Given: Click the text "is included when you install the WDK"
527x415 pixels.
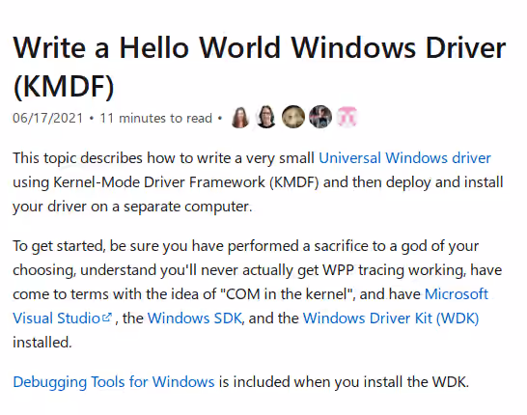Looking at the screenshot, I should (344, 382).
